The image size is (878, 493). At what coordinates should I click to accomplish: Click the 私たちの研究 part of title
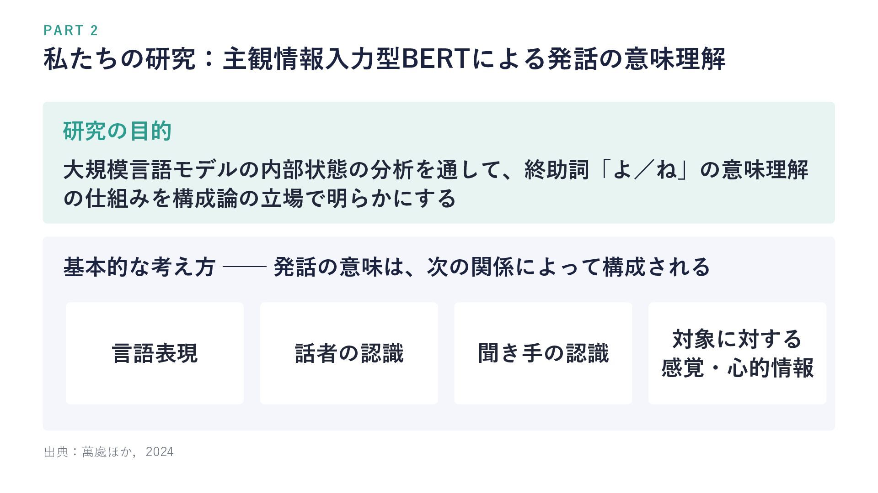coord(120,59)
